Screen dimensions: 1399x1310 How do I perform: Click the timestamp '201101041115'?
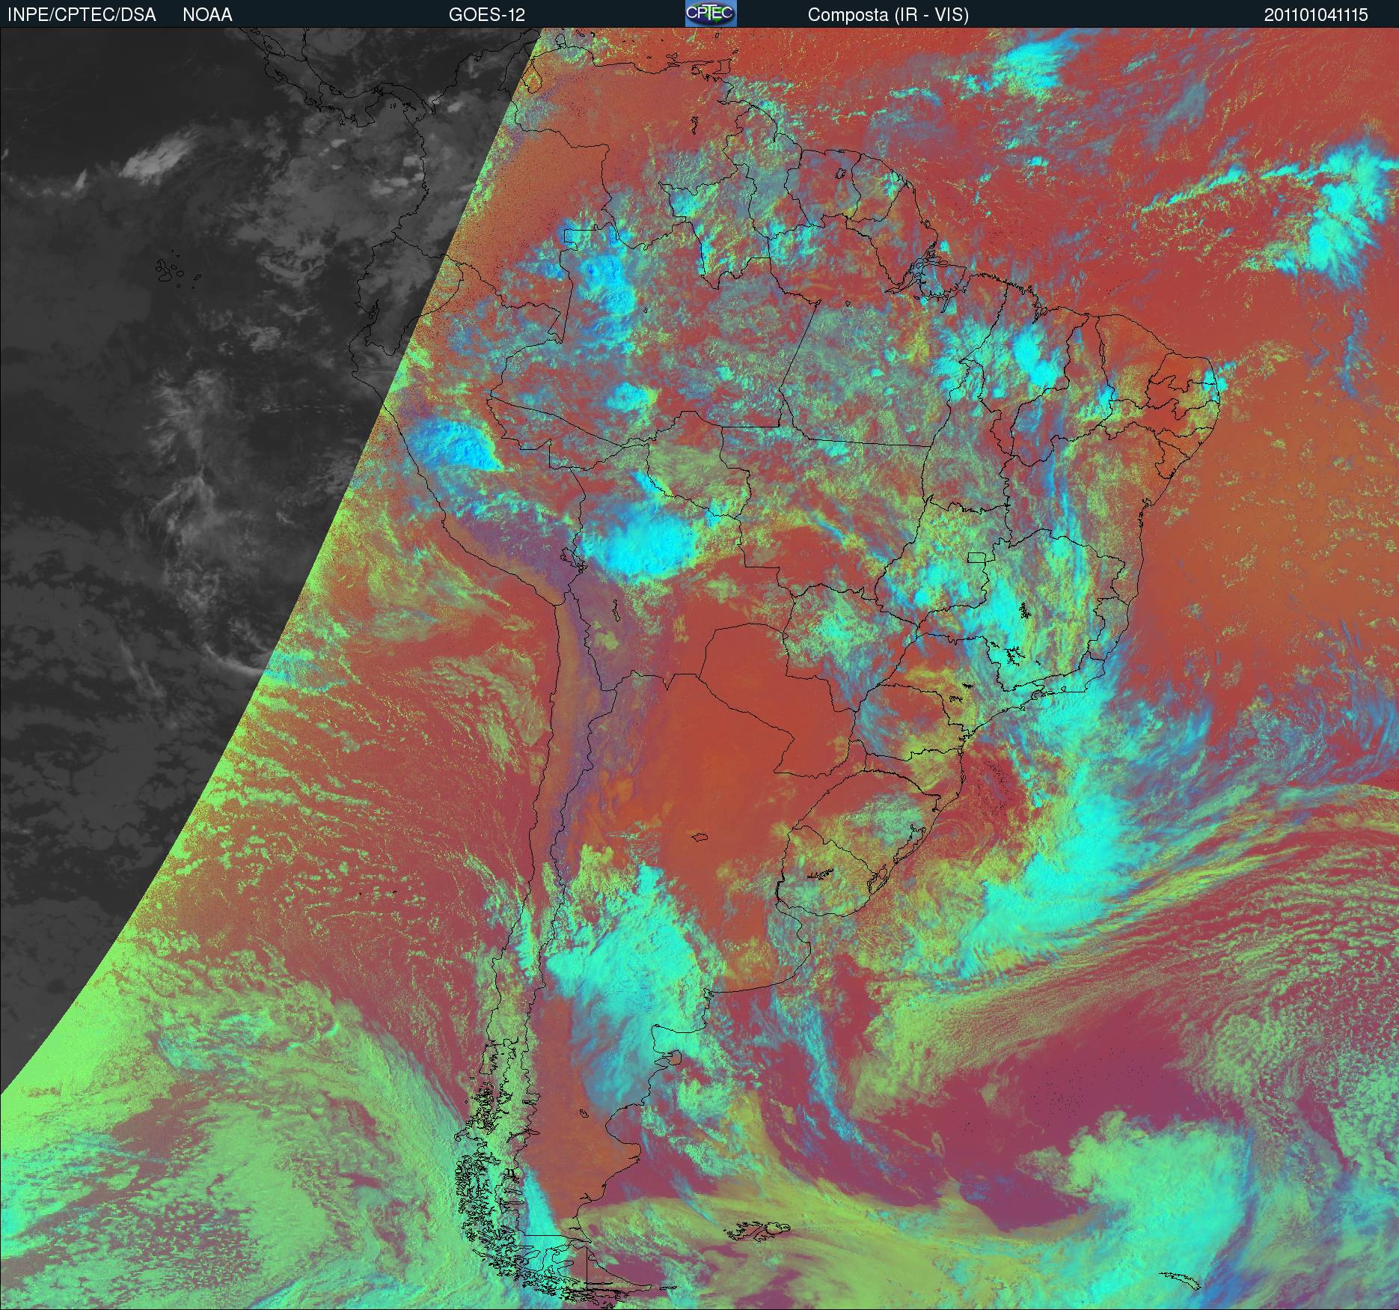[x=1316, y=15]
